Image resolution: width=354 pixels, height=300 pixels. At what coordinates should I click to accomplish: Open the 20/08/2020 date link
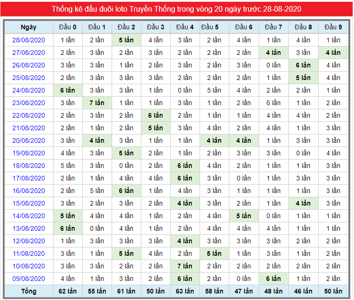tap(29, 140)
